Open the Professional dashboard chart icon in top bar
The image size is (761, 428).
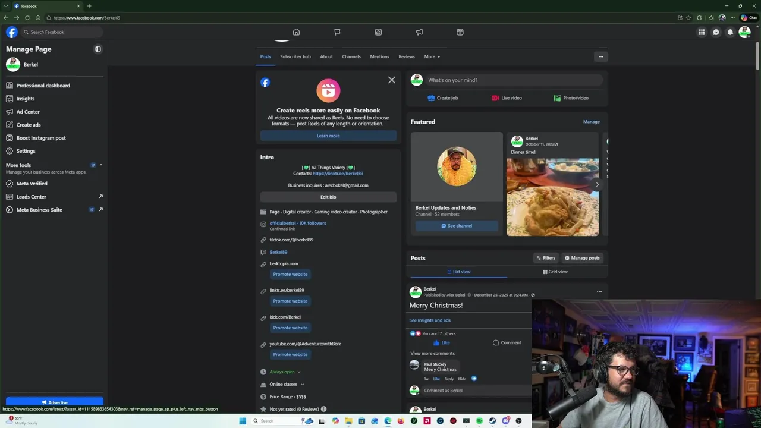tap(378, 32)
